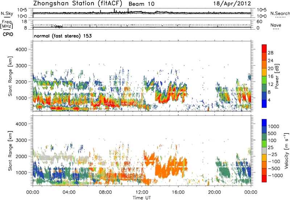Click the '08:00' time axis label
The height and width of the screenshot is (200, 290).
coord(105,192)
